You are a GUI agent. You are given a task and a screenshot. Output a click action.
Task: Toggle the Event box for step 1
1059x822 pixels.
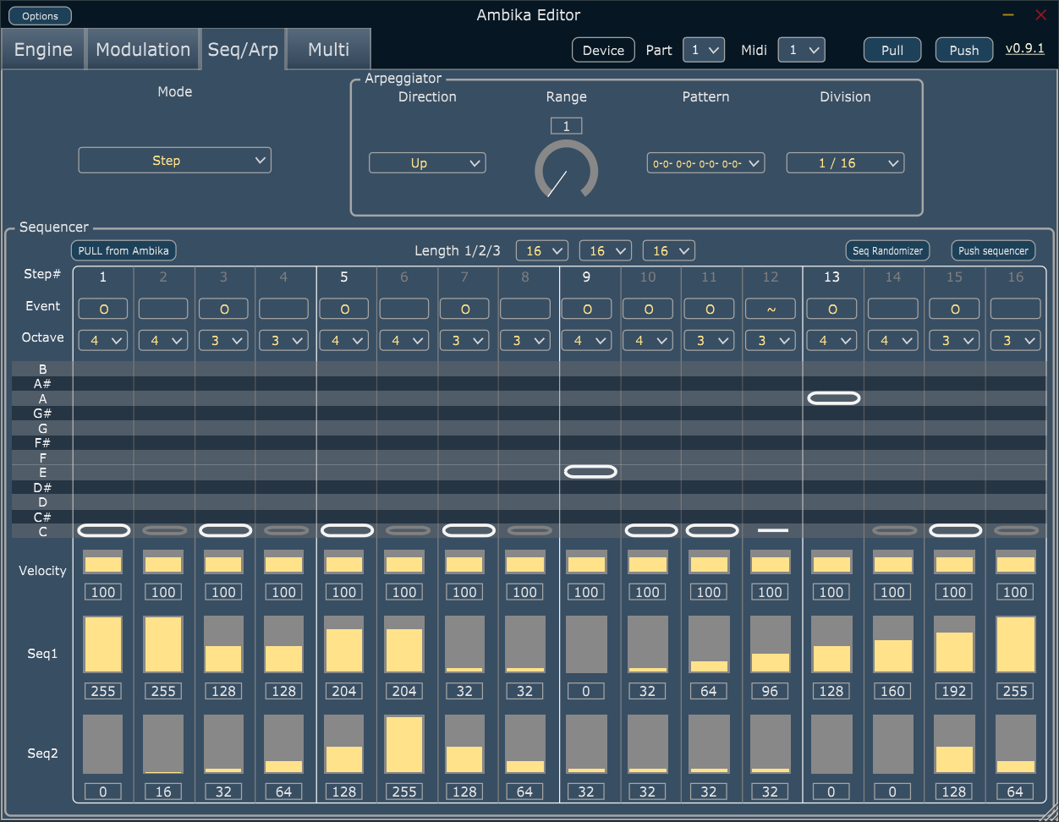point(103,309)
